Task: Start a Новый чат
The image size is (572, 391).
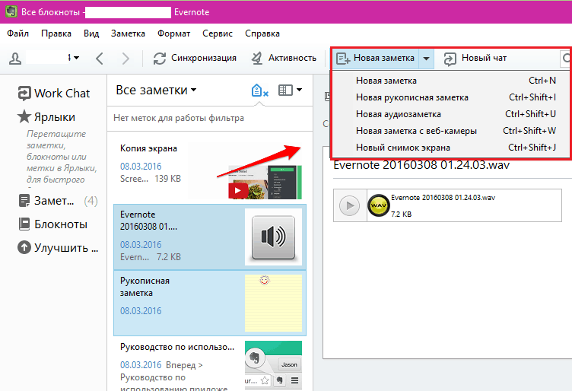Action: 475,58
